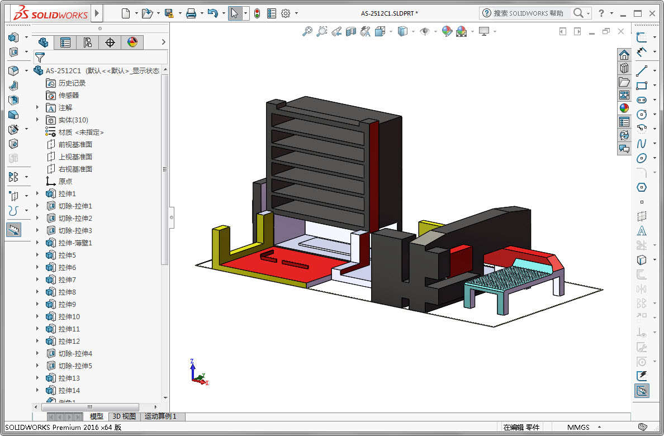Expand the 注解 annotations node
Screen dimensions: 664x436
[x=37, y=108]
